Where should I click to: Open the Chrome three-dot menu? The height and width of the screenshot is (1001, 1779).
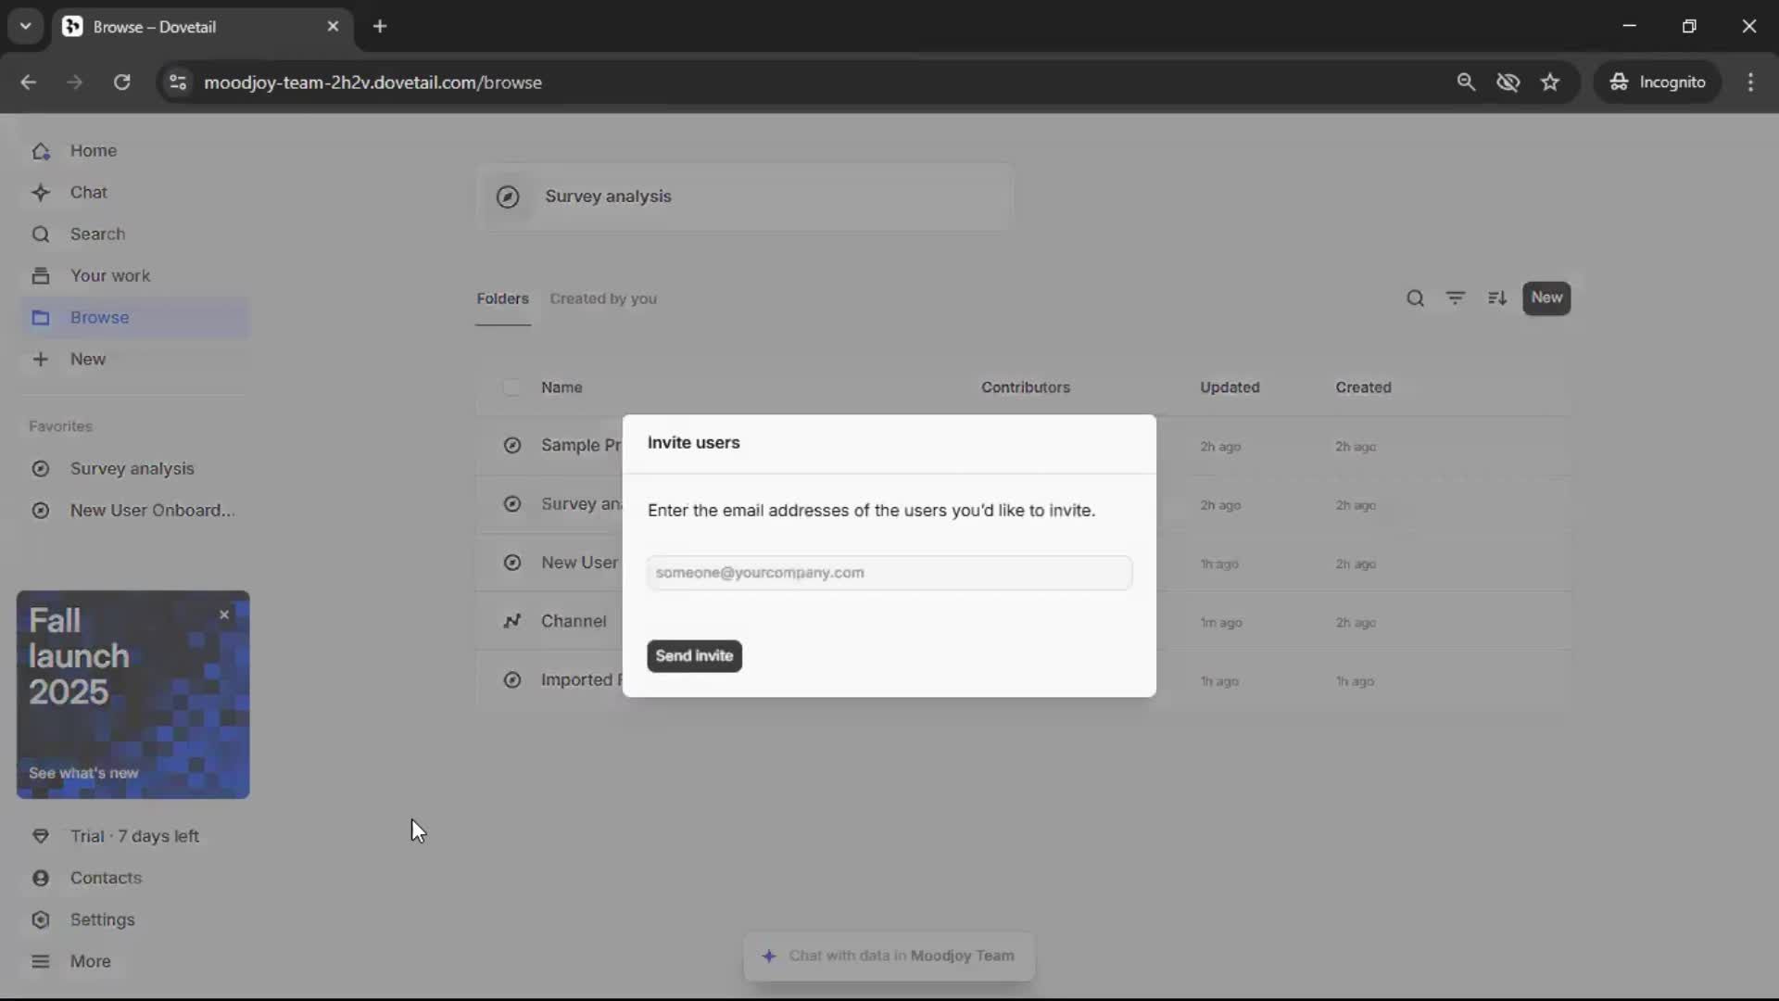[x=1750, y=82]
